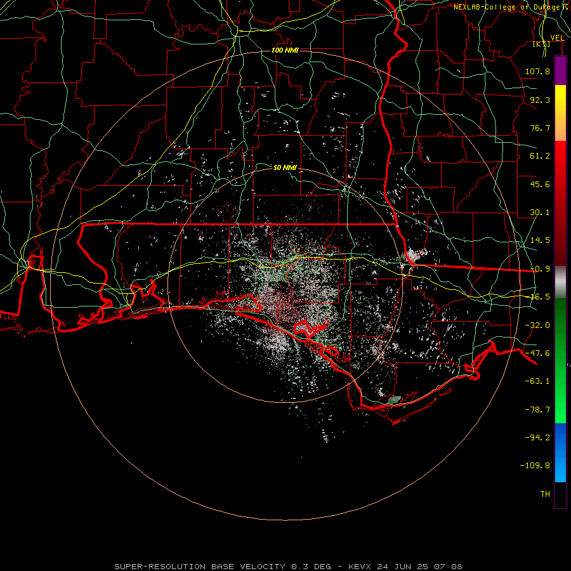571x571 pixels.
Task: Click the -63.1 velocity scale value
Action: coord(537,381)
